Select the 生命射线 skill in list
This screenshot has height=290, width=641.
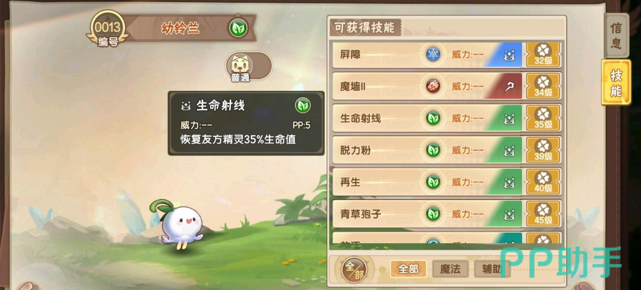point(428,118)
